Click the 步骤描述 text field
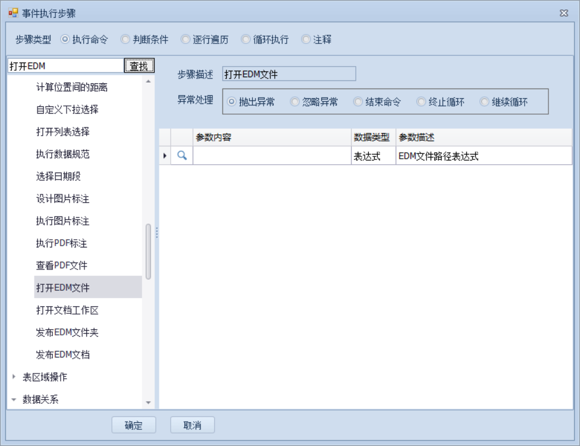Viewport: 580px width, 446px height. pyautogui.click(x=289, y=74)
